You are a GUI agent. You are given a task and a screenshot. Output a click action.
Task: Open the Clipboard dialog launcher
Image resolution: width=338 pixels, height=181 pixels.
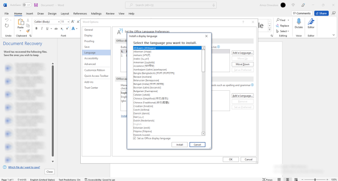(30, 36)
